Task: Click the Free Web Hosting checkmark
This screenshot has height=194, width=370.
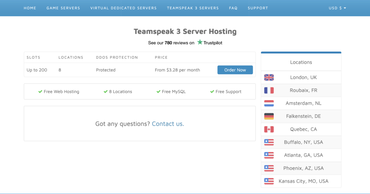Action: click(40, 92)
